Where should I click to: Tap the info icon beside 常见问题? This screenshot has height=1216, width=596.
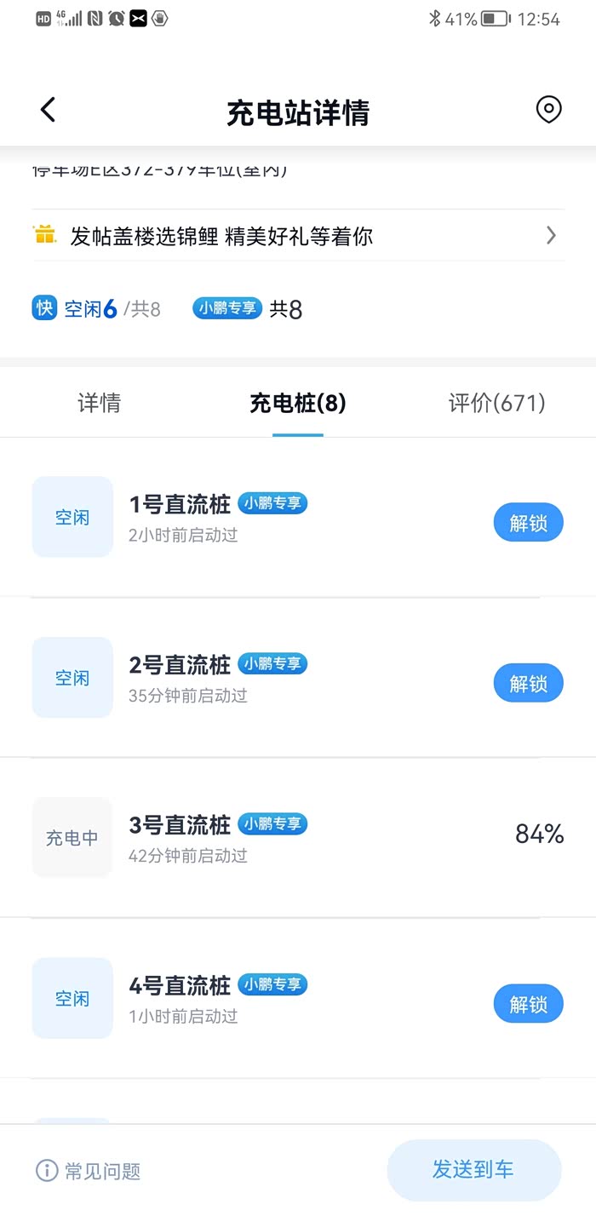pos(47,1170)
